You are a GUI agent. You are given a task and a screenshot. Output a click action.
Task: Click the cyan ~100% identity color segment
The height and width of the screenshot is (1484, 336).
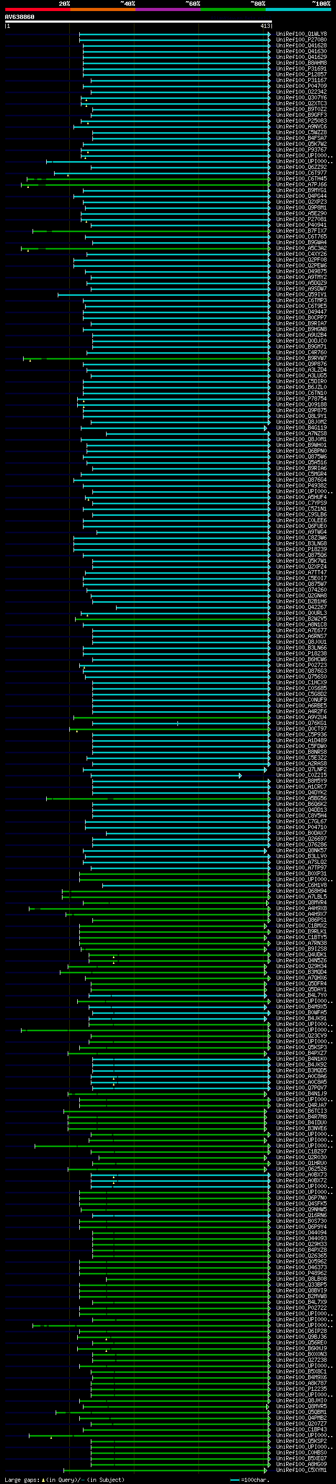[298, 9]
